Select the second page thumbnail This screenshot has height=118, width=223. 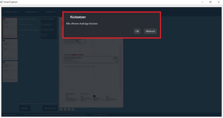pos(10,50)
